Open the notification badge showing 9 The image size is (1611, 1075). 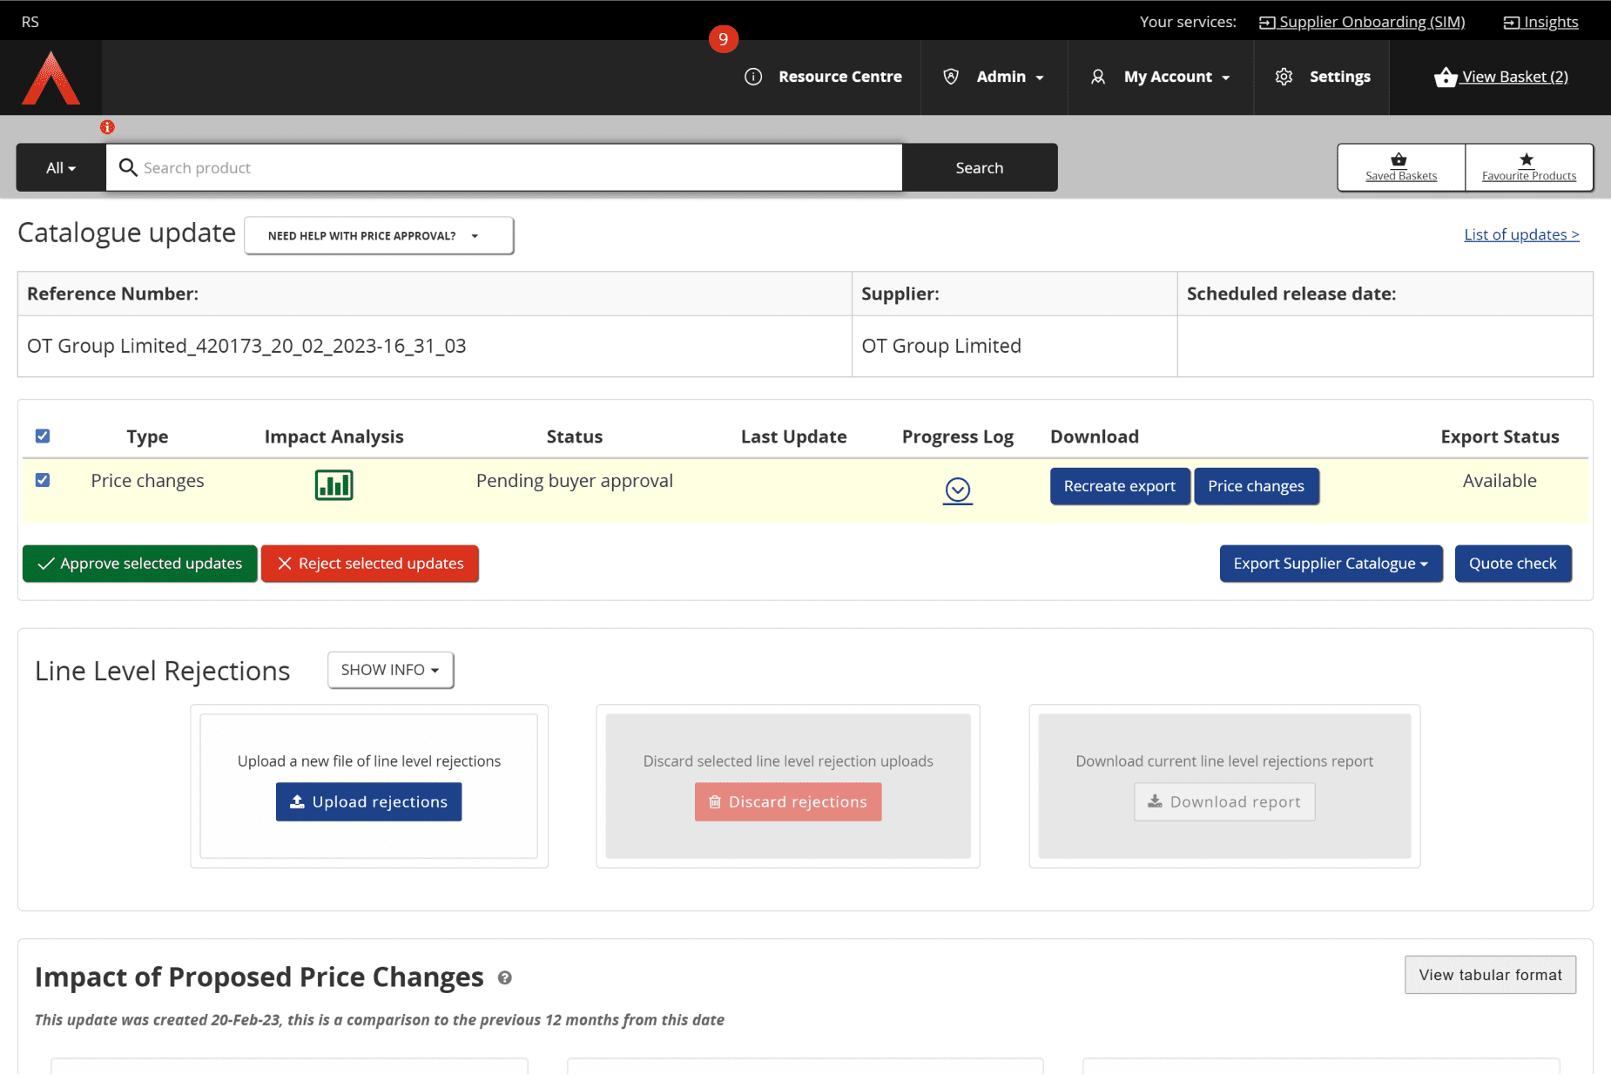[x=723, y=39]
